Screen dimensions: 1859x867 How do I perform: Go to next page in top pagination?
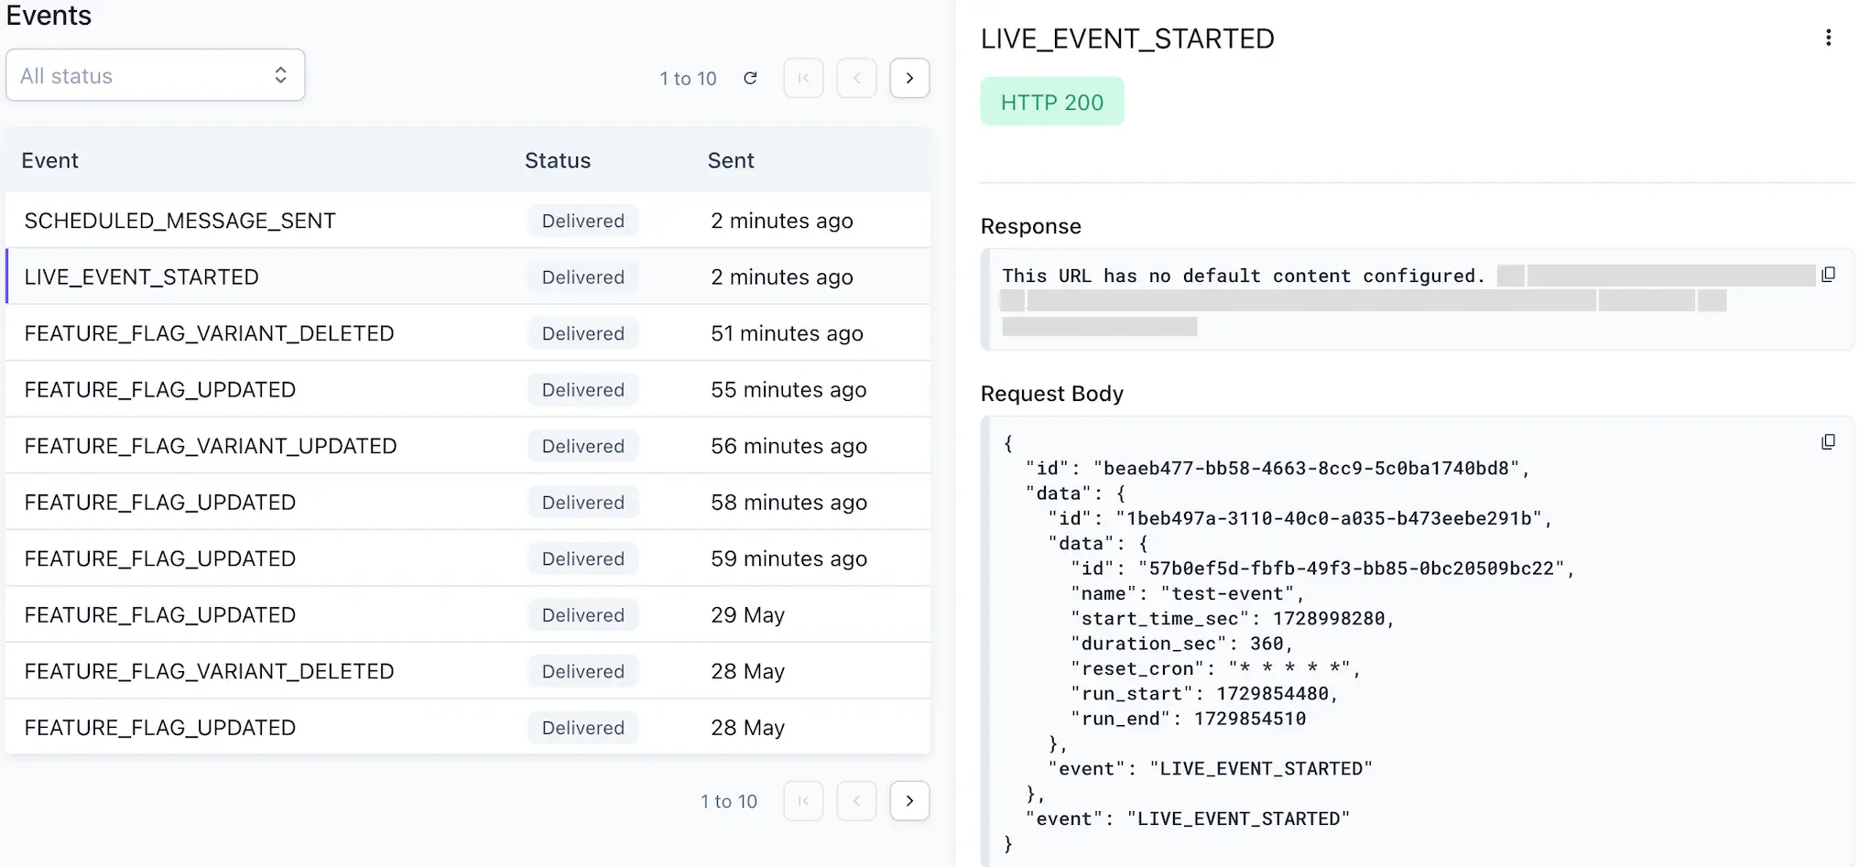tap(909, 78)
